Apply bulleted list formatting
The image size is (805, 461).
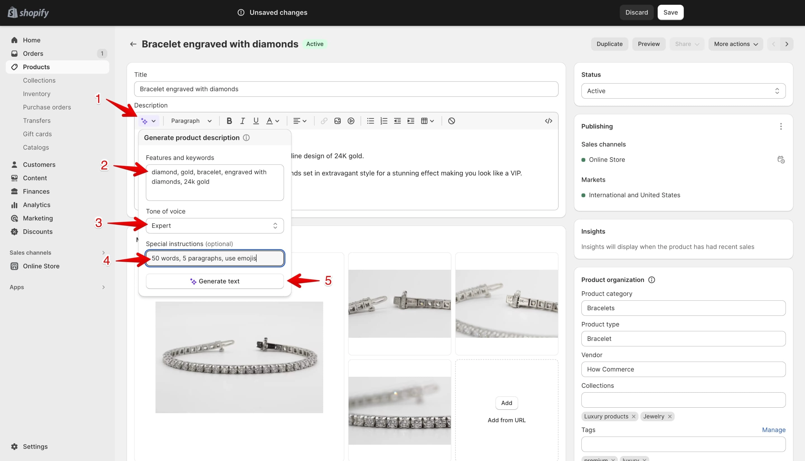370,121
